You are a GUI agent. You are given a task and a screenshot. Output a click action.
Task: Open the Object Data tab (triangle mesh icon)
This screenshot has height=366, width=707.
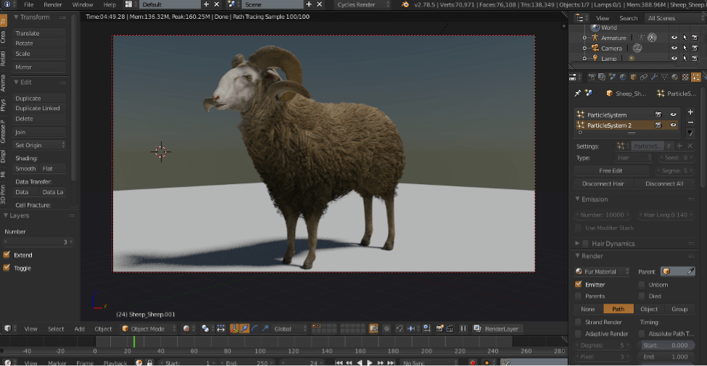pos(664,77)
